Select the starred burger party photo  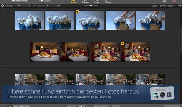tap(136, 52)
